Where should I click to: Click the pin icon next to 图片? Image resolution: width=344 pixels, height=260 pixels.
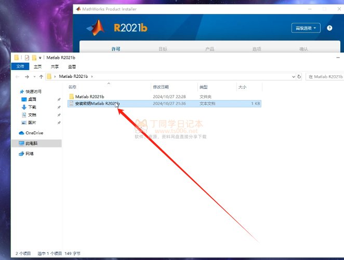(59, 122)
